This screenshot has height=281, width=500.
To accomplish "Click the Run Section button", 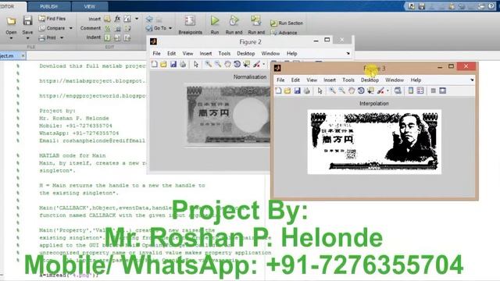I will point(287,23).
